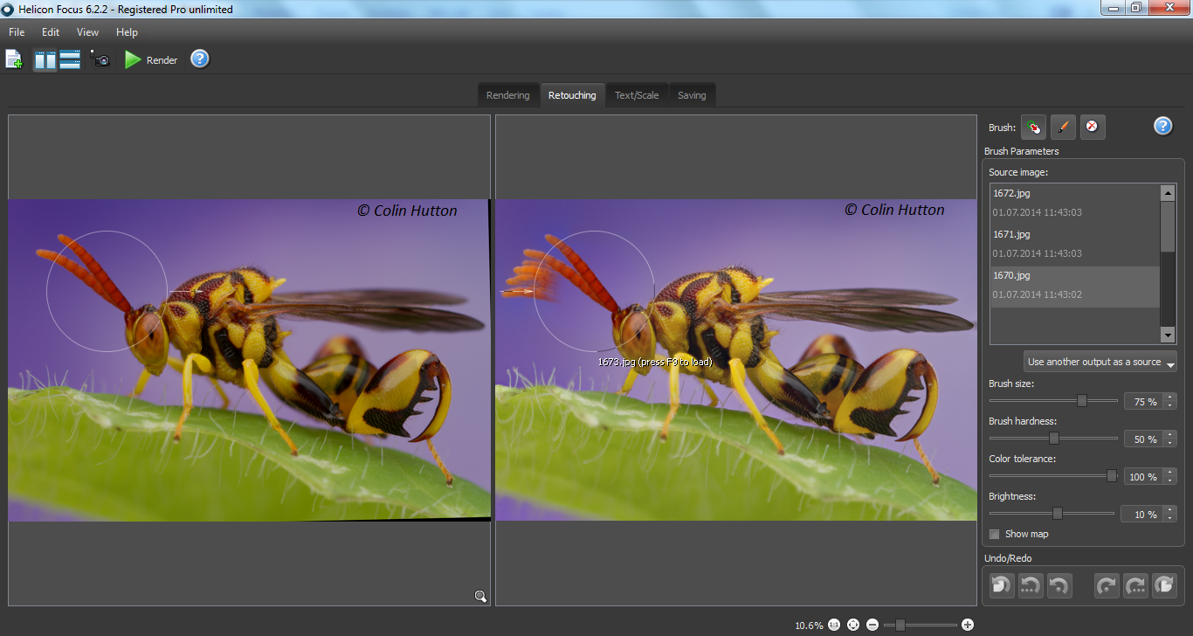Redo all changes

coord(1164,585)
